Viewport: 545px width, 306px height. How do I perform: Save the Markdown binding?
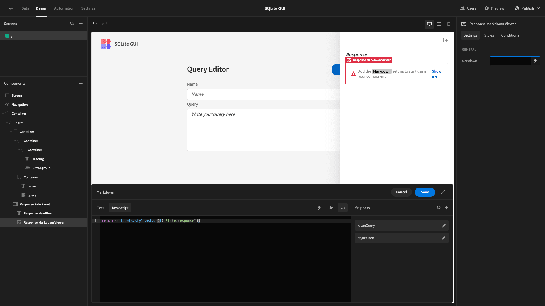click(x=425, y=192)
